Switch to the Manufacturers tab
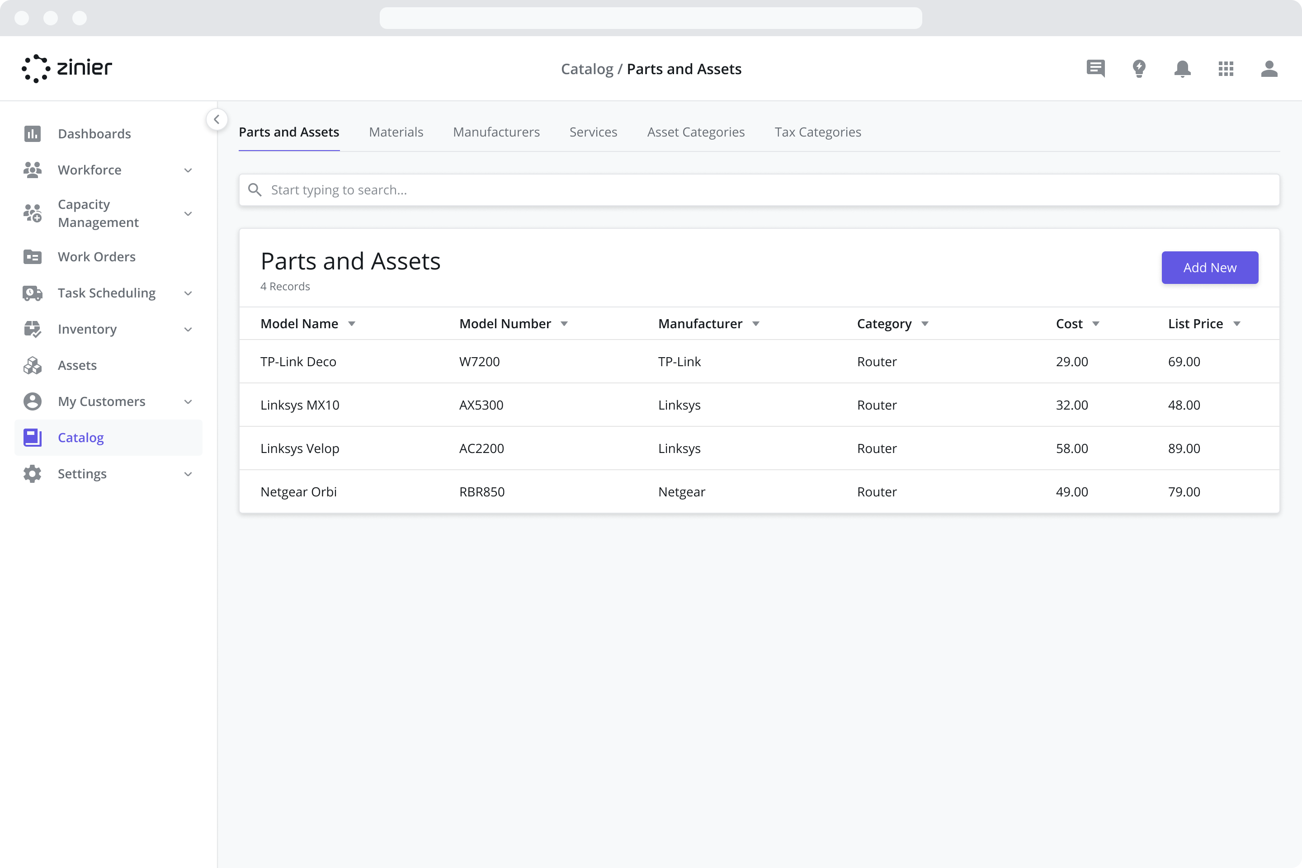 [496, 132]
